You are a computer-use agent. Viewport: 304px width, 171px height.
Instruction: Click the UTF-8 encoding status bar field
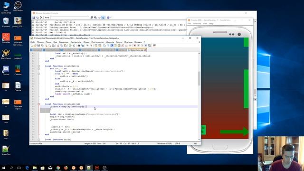177,143
